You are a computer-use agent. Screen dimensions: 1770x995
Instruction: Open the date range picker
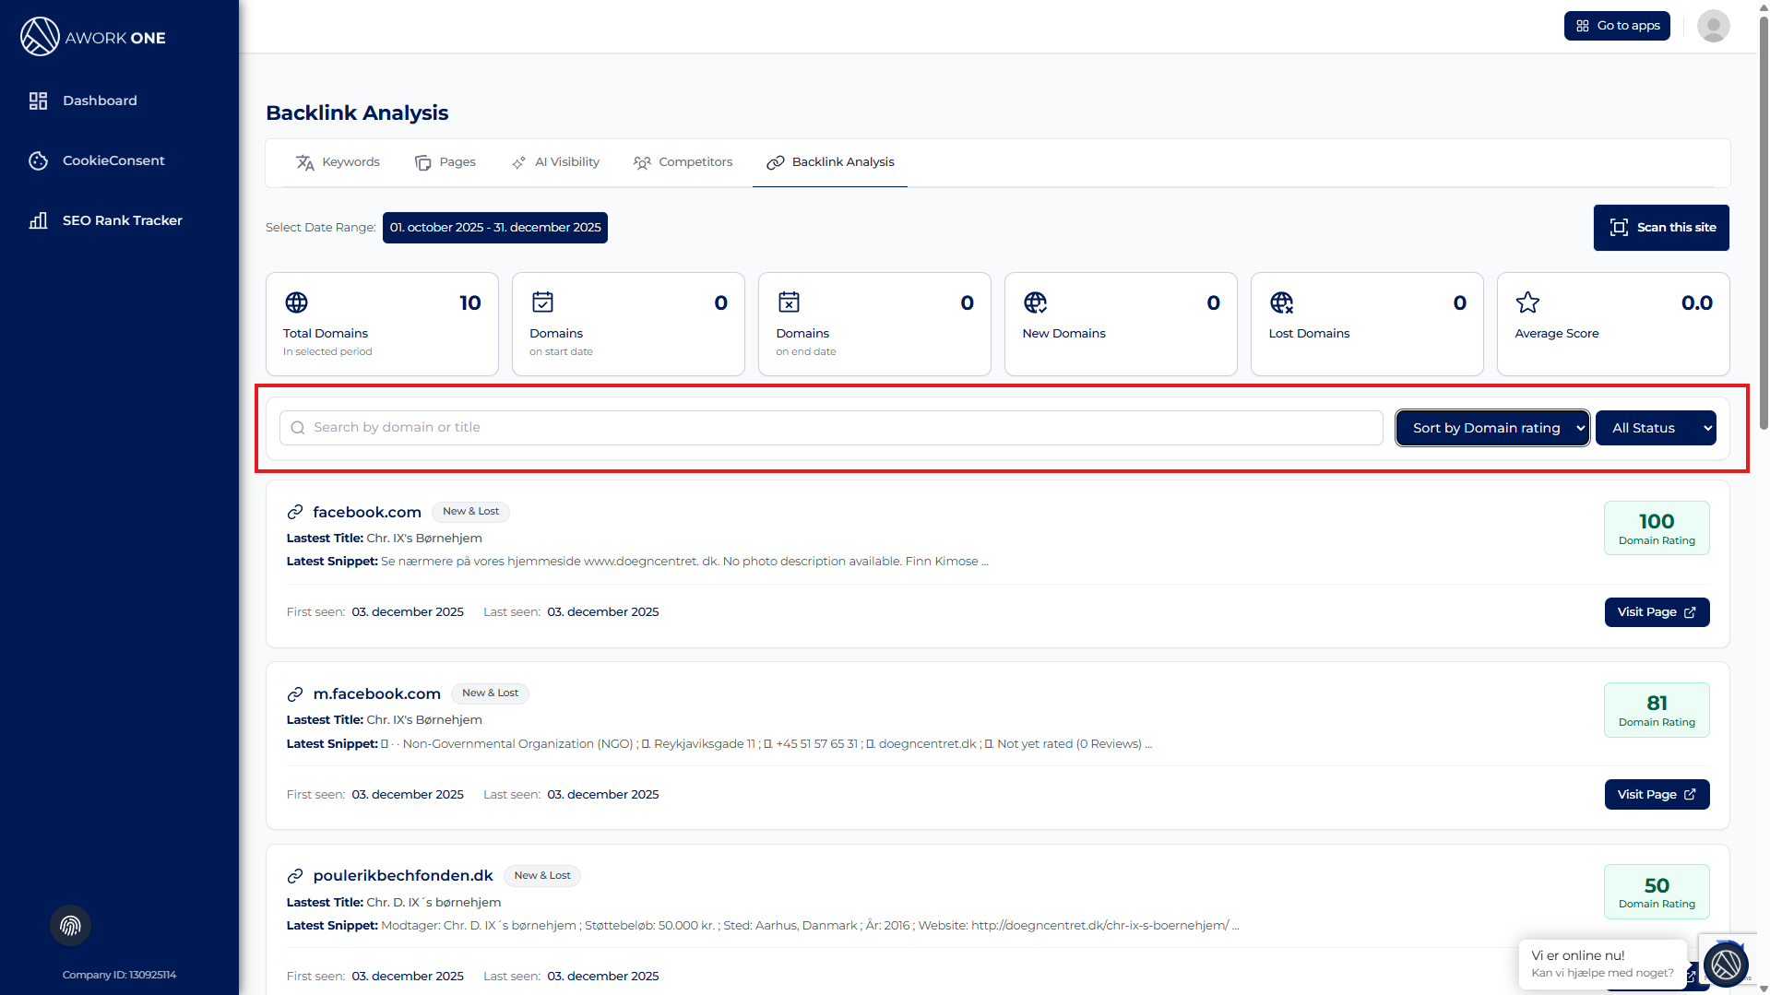coord(494,228)
